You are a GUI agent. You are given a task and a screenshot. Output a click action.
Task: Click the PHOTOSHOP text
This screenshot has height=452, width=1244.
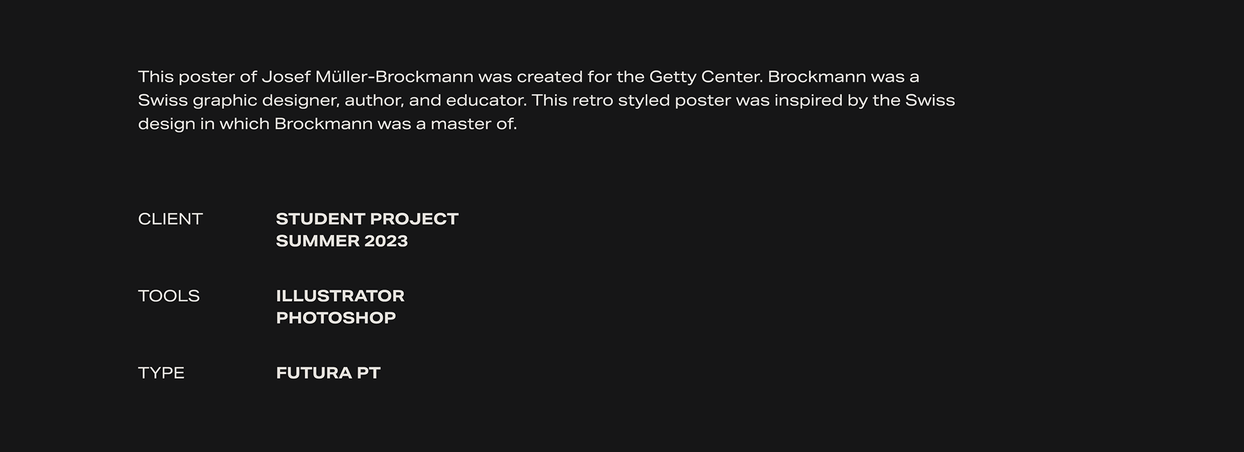[336, 318]
